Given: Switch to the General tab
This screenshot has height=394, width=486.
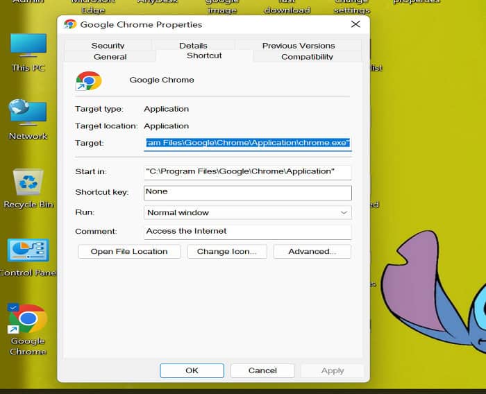Looking at the screenshot, I should point(110,56).
